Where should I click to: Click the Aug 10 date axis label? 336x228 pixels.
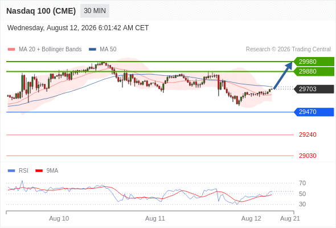click(59, 218)
